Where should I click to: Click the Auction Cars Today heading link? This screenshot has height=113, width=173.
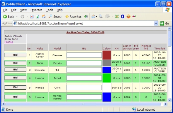point(85,32)
